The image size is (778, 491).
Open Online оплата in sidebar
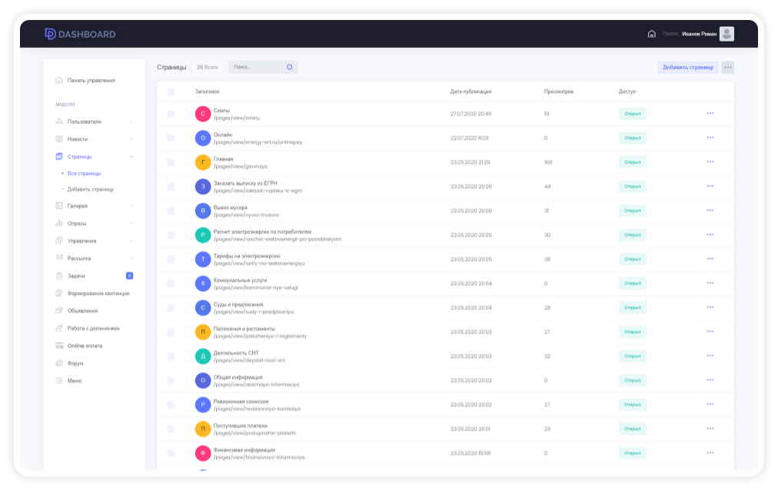pos(84,346)
